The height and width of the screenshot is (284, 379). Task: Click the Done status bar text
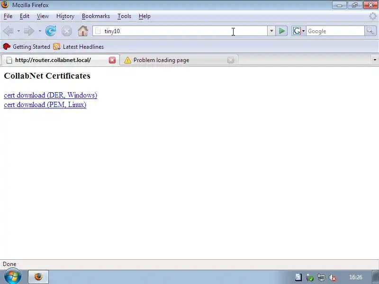click(9, 264)
